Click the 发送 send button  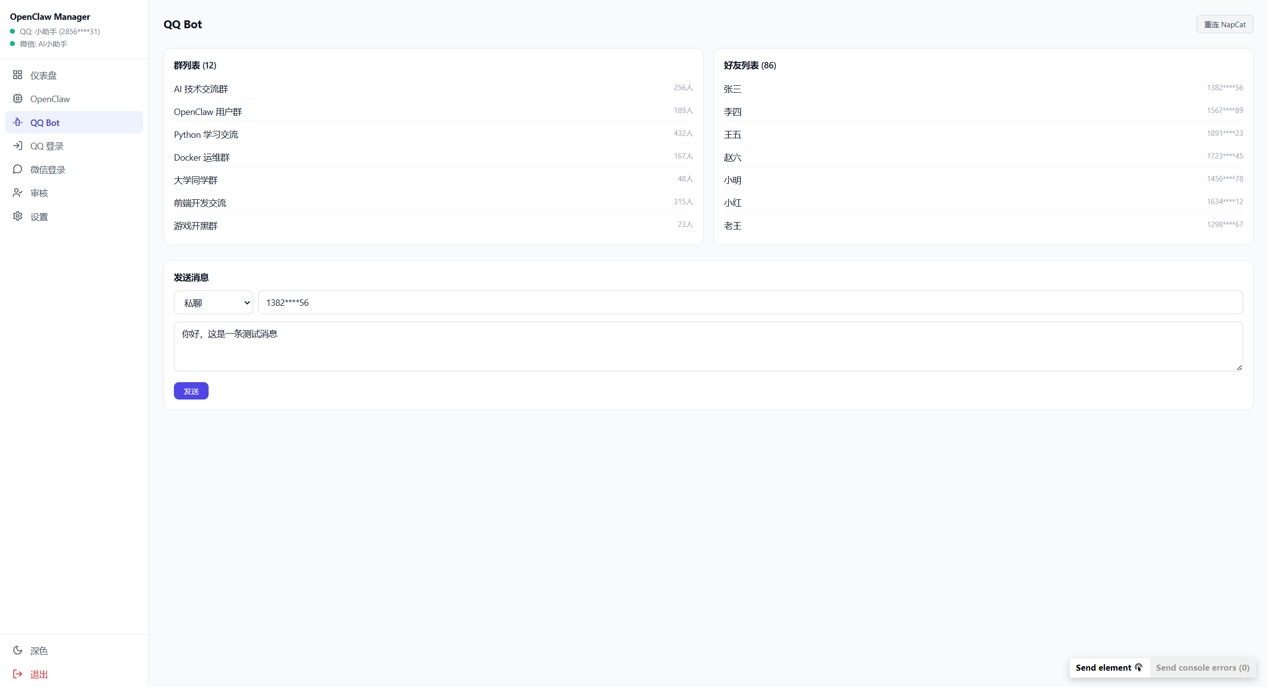(191, 391)
